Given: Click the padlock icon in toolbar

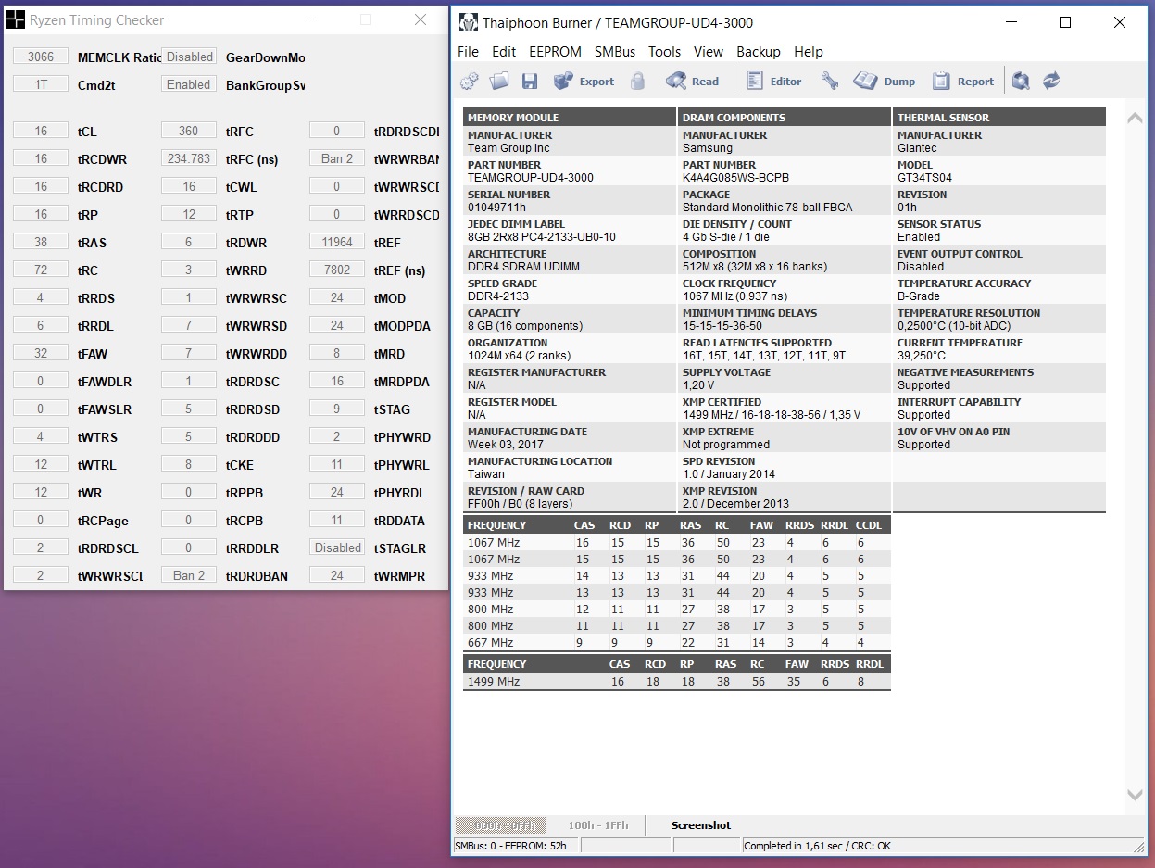Looking at the screenshot, I should click(x=637, y=82).
